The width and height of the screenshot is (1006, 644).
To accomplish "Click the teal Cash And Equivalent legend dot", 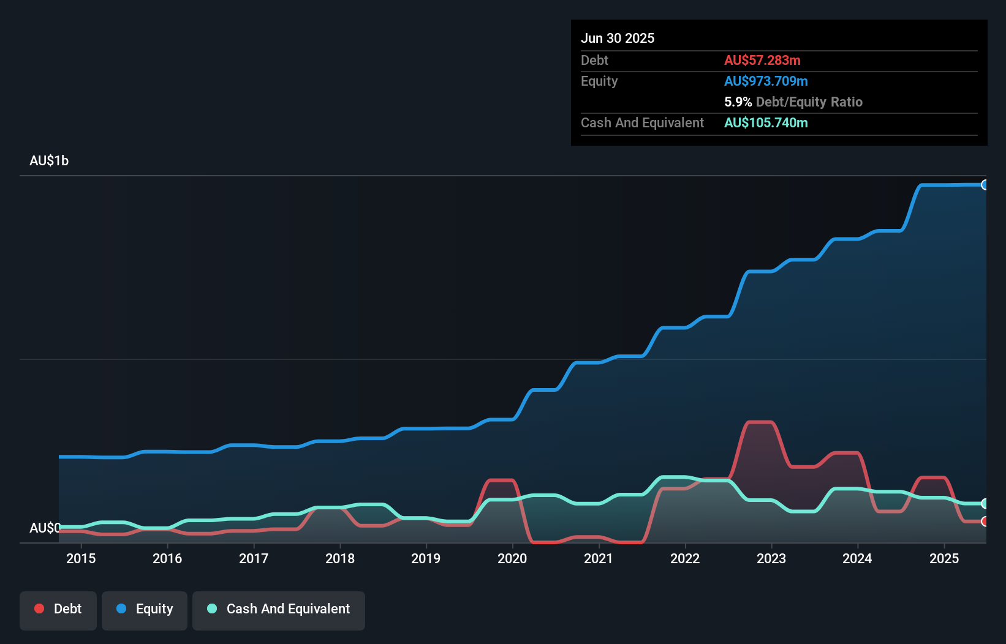I will tap(211, 608).
